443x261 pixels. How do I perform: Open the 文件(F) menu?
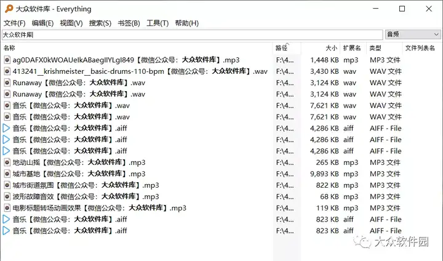click(14, 23)
